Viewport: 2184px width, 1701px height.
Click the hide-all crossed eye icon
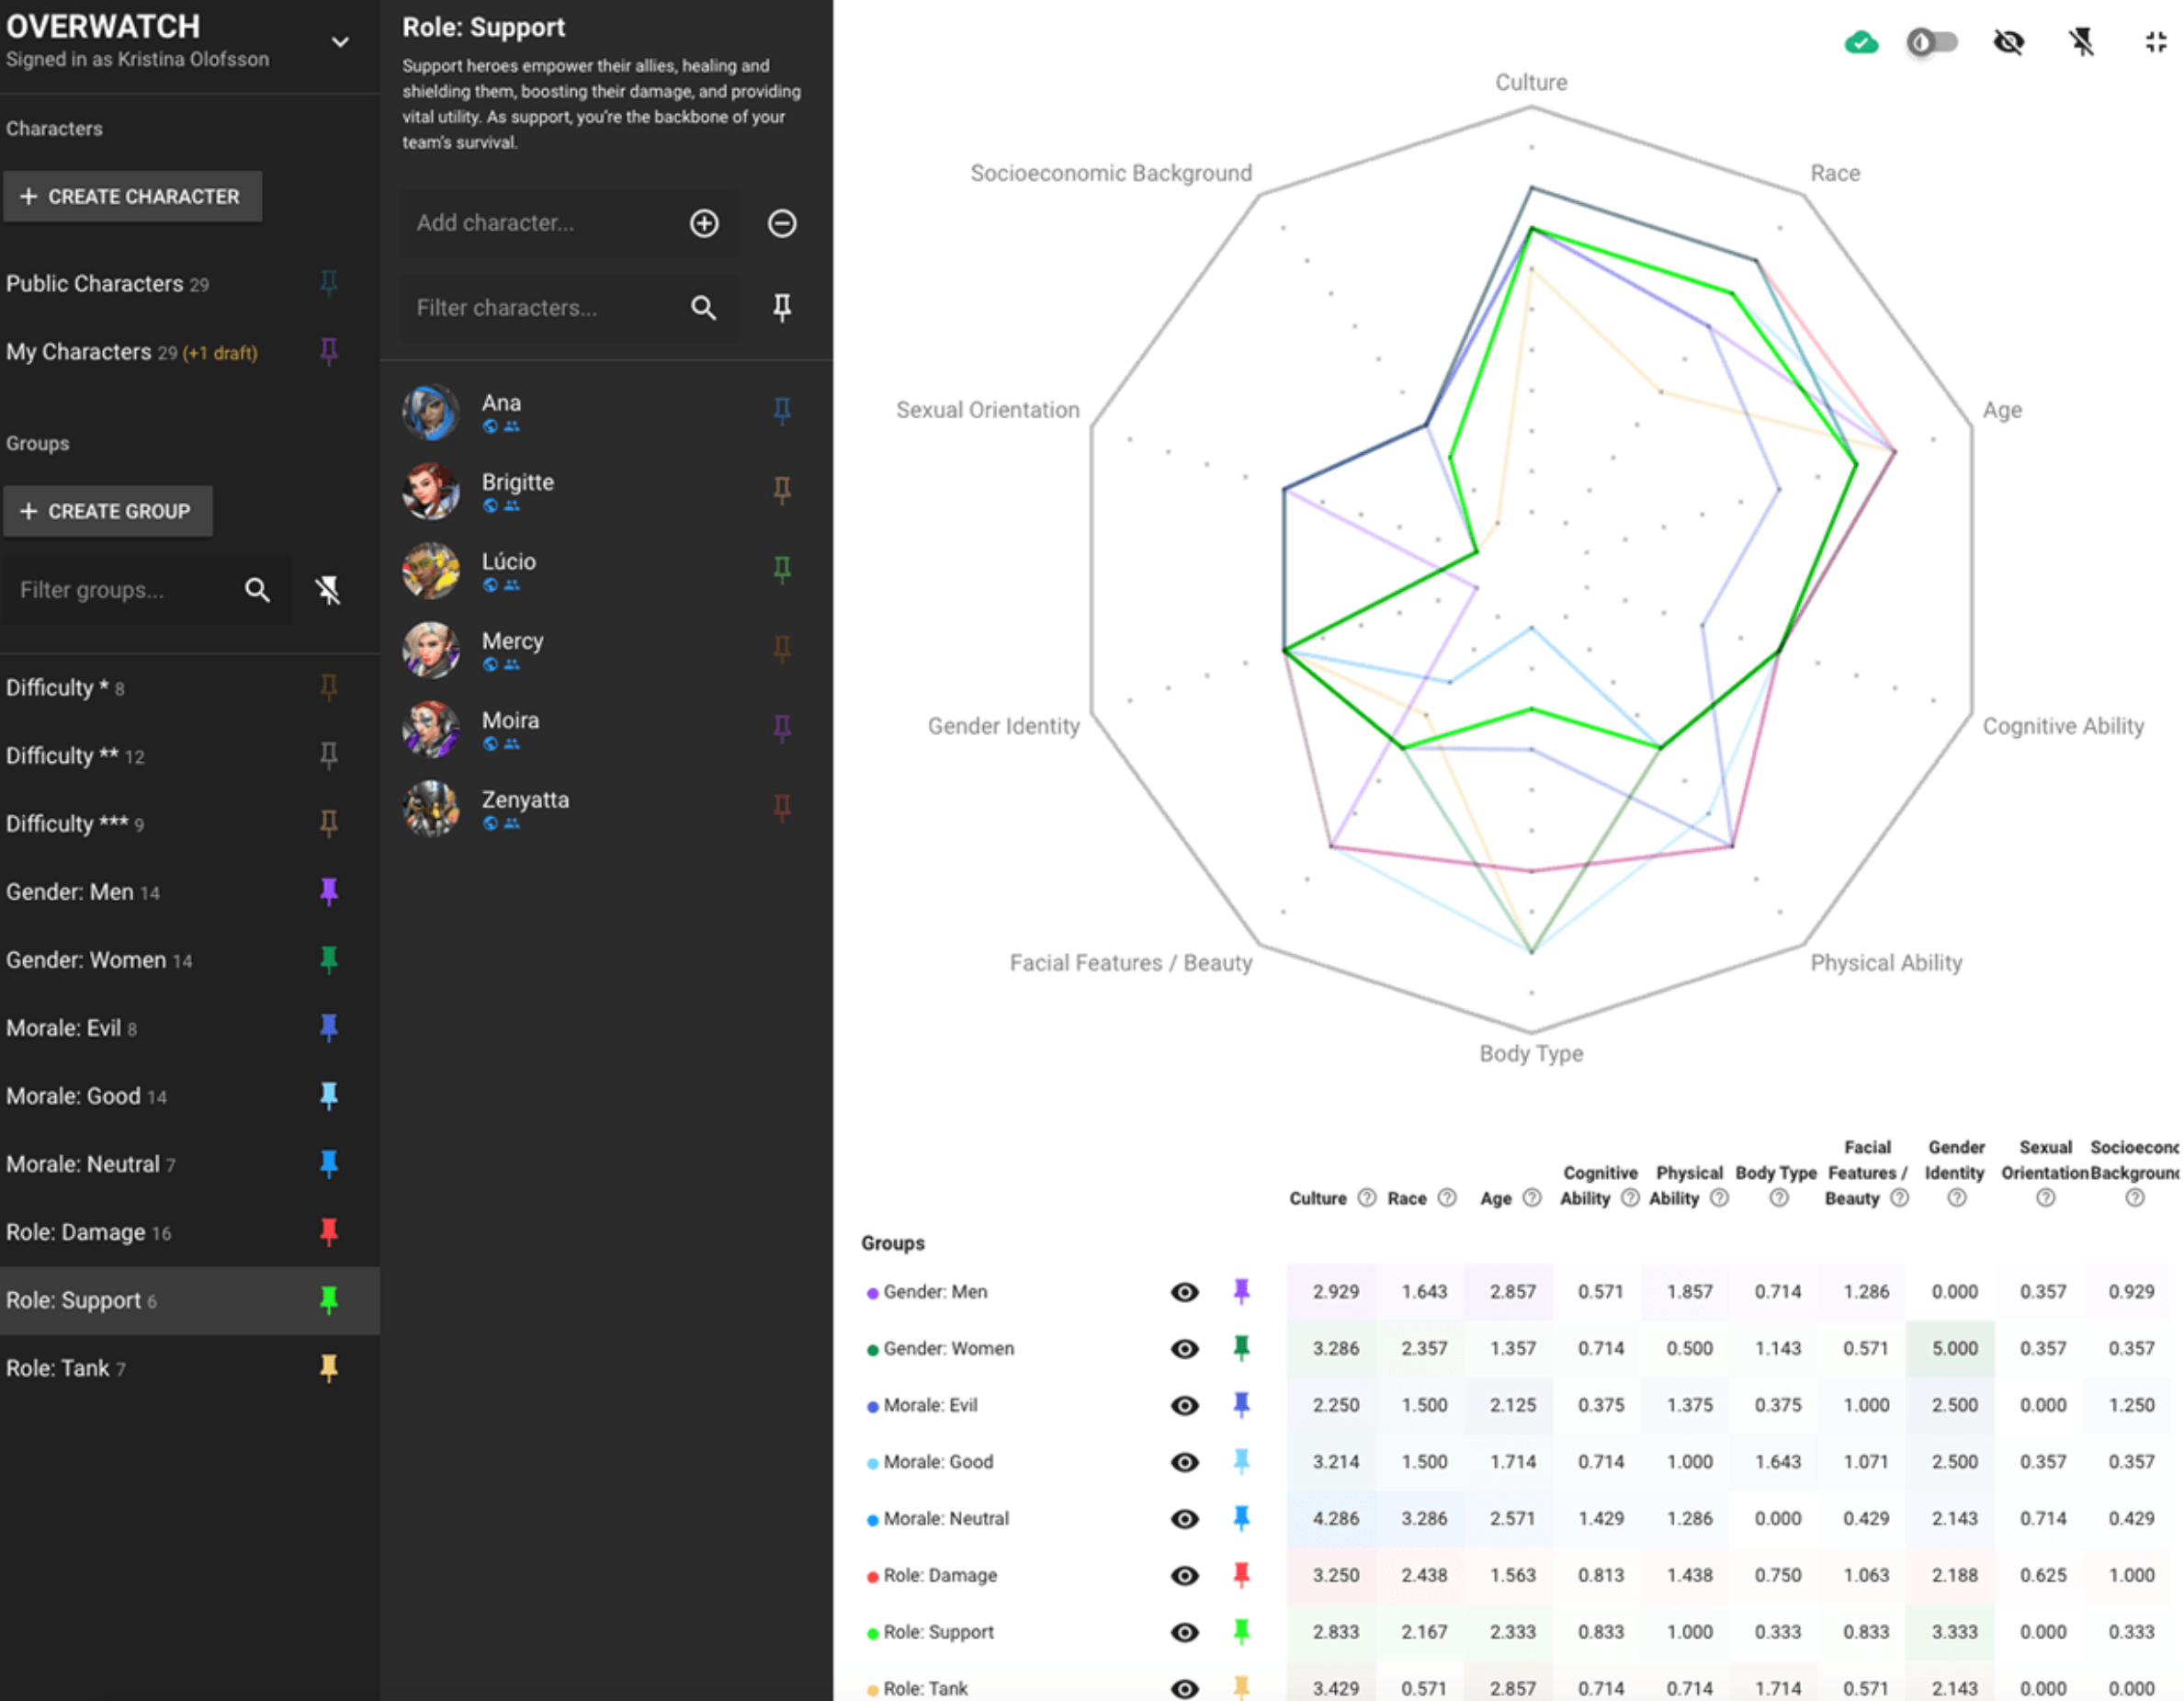pos(2008,42)
